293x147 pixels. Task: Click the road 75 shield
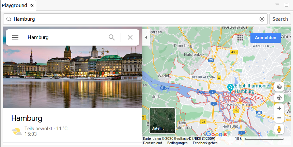point(236,111)
